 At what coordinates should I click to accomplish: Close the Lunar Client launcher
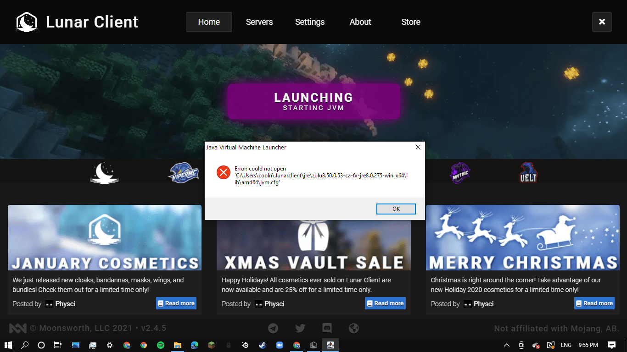602,22
